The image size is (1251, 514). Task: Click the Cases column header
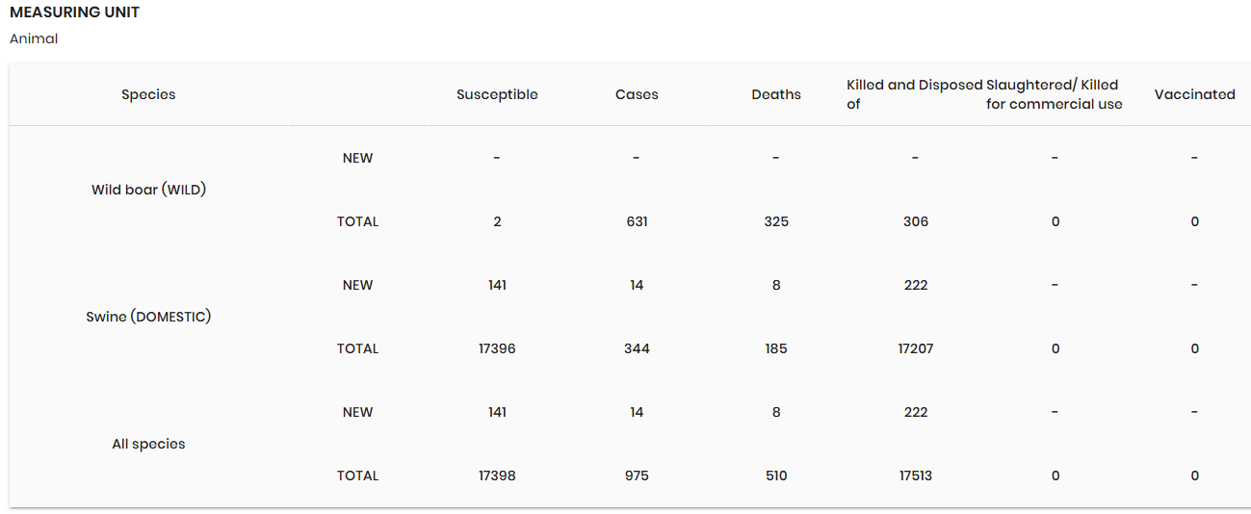[637, 94]
